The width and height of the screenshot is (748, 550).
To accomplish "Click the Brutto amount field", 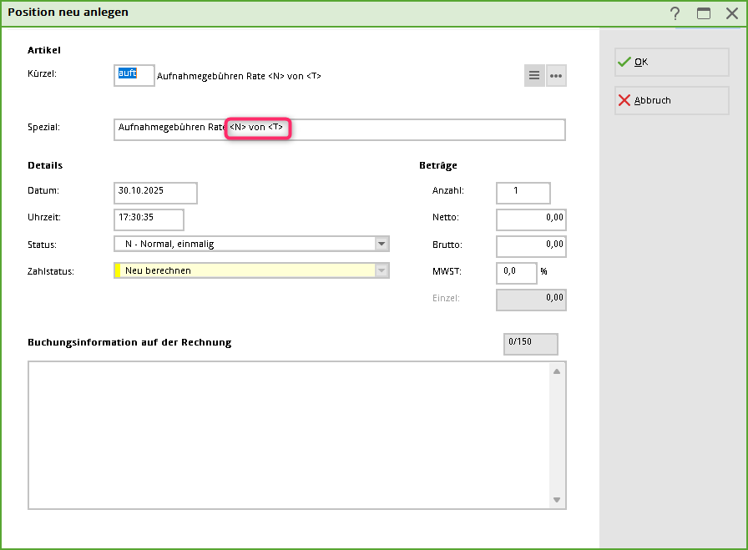I will pyautogui.click(x=531, y=247).
